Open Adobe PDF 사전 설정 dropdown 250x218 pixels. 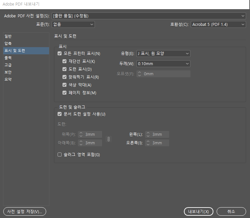tap(149, 16)
